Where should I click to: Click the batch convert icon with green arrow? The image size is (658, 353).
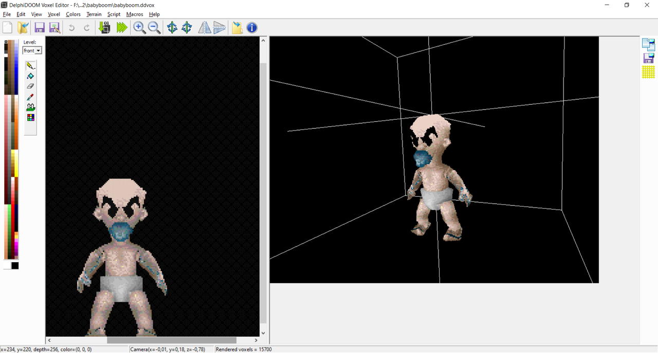(104, 28)
